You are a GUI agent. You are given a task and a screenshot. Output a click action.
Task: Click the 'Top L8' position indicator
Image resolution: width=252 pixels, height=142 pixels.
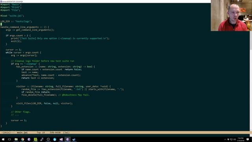click(41, 133)
